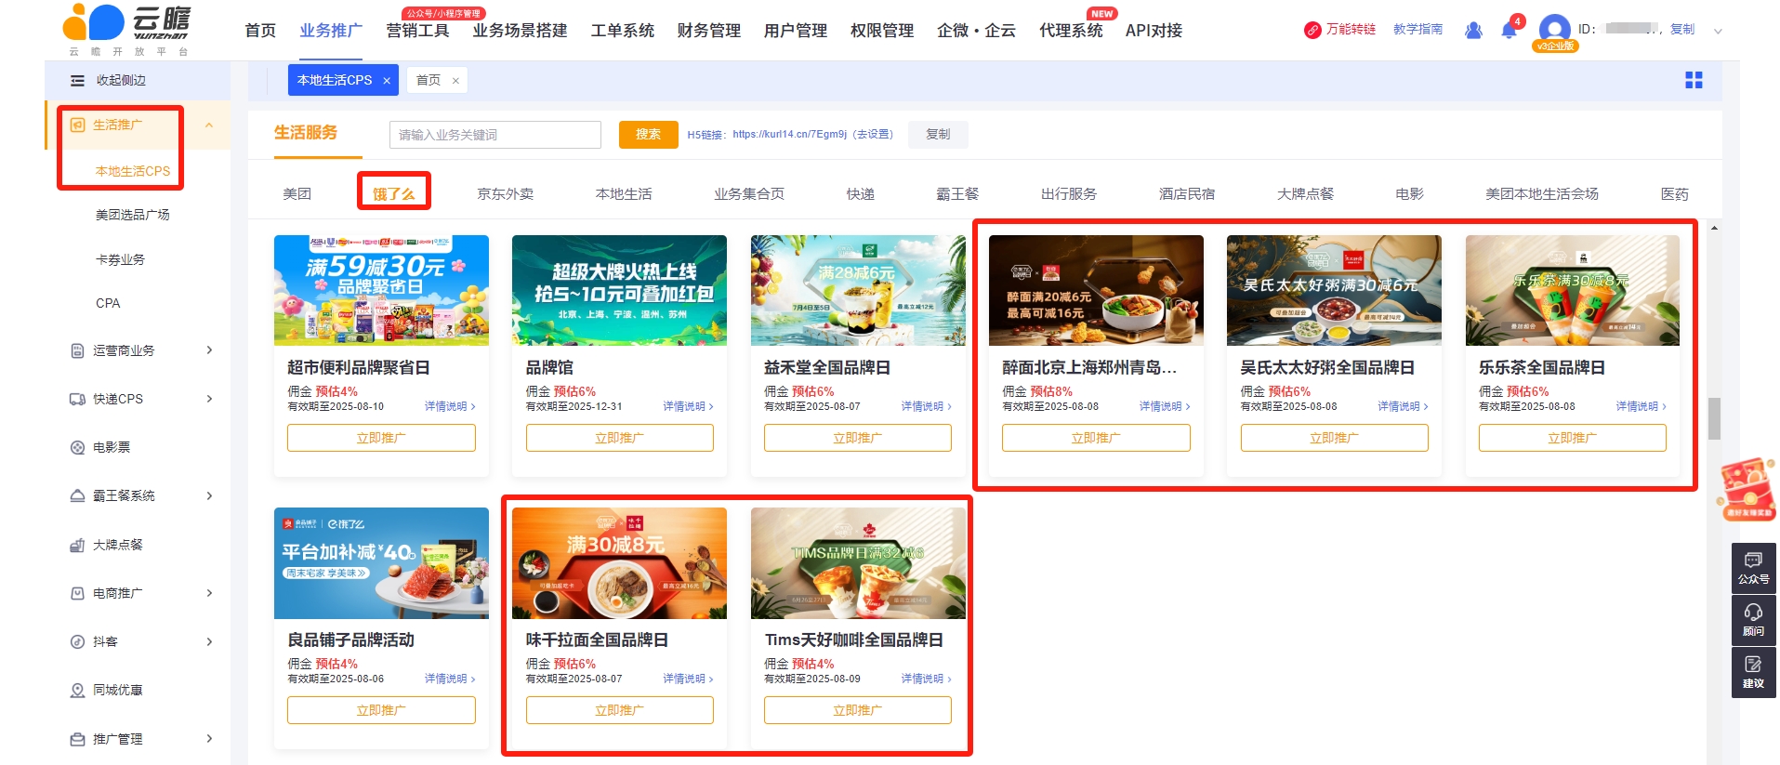The width and height of the screenshot is (1780, 765).
Task: Focus the 请输入业务关键词 search field
Action: (x=495, y=135)
